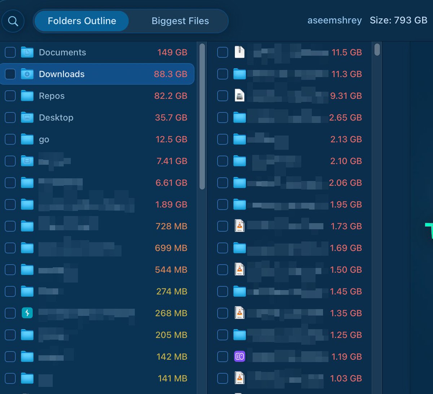
Task: Click the 149 GB size value
Action: click(172, 52)
